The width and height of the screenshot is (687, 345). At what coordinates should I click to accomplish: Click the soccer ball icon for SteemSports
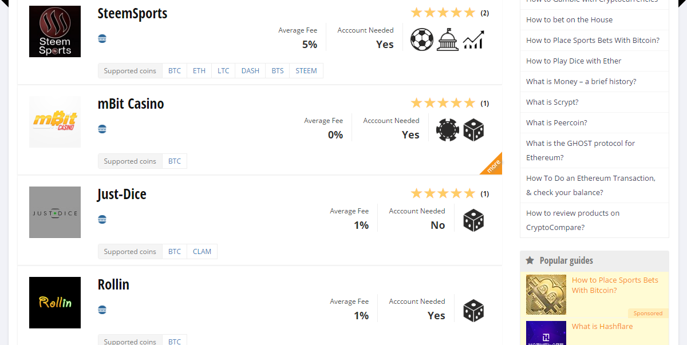(x=421, y=39)
